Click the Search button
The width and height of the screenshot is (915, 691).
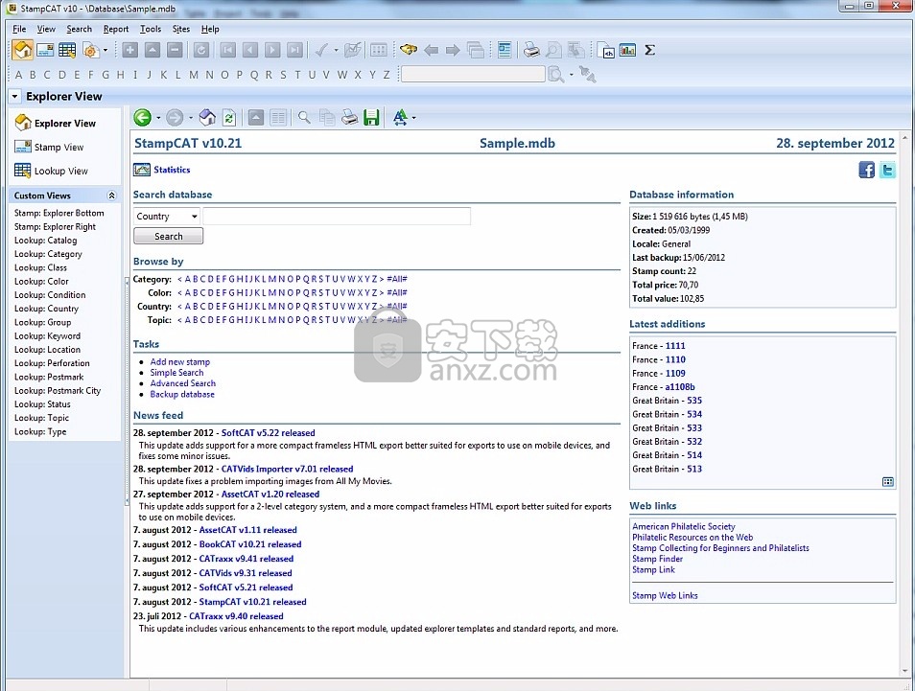pos(169,236)
